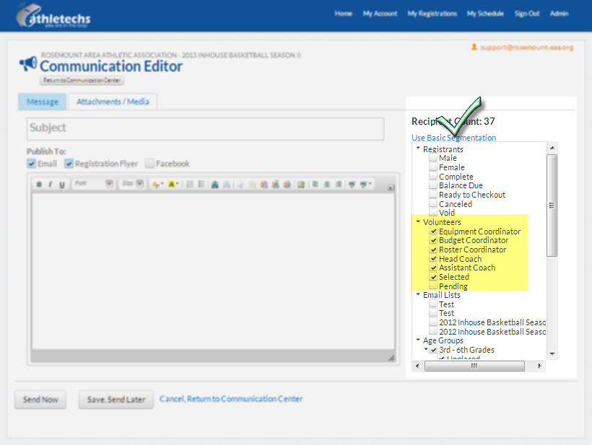Uncheck the Budget Coordinator checkbox
The image size is (592, 445).
pos(433,240)
